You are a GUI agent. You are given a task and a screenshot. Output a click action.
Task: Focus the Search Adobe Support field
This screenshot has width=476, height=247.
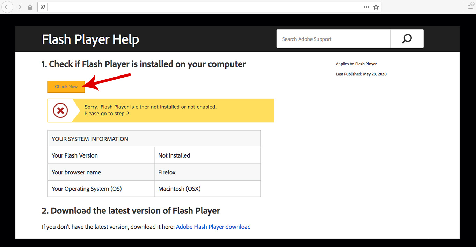click(334, 39)
